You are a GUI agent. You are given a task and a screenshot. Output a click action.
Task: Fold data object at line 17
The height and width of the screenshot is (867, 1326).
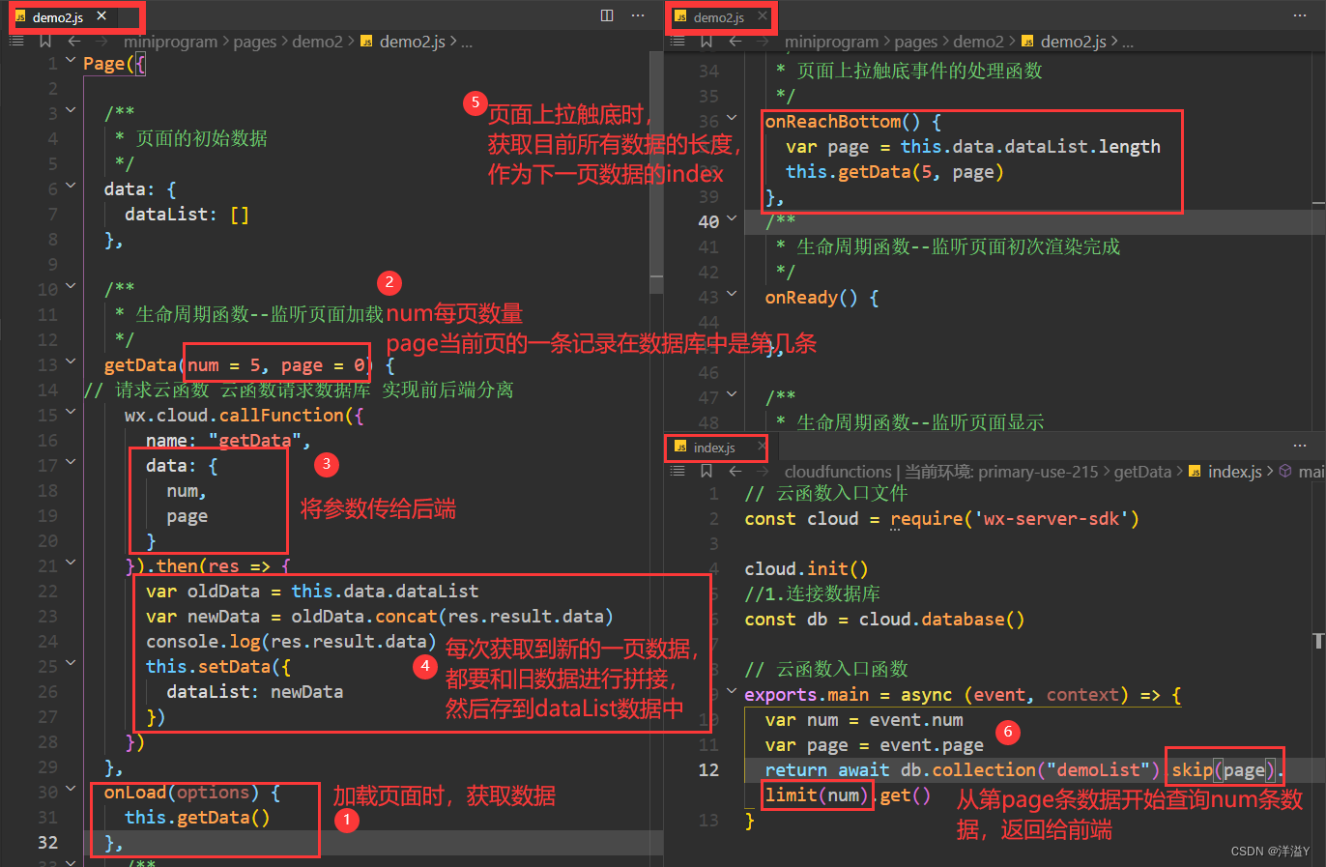coord(71,462)
